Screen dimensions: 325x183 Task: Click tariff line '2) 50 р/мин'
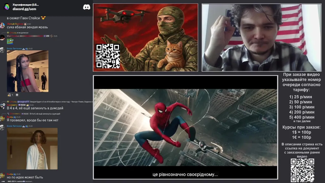tap(301, 102)
